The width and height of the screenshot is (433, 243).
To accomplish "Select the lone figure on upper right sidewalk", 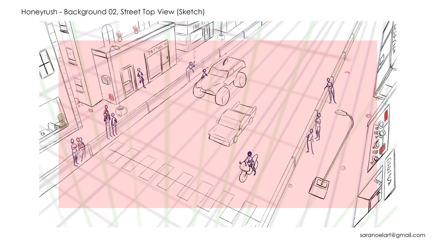I will point(330,91).
